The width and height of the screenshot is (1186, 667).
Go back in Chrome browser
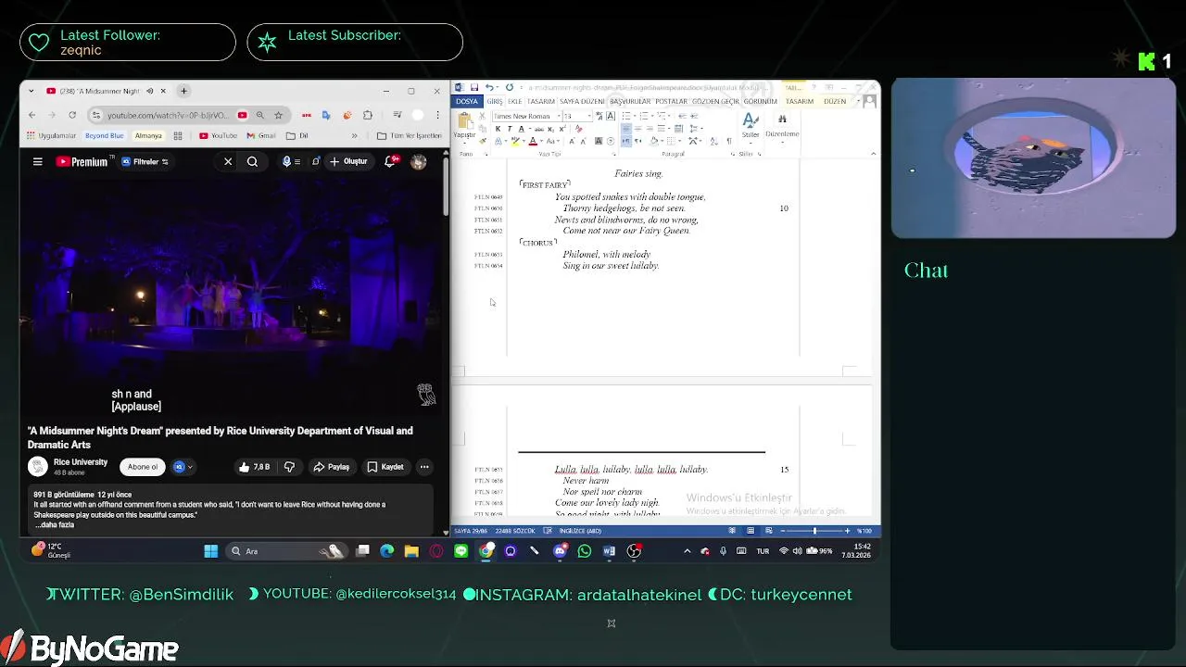tap(32, 115)
